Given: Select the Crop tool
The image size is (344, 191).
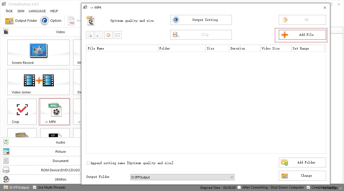Looking at the screenshot, I should [x=22, y=111].
